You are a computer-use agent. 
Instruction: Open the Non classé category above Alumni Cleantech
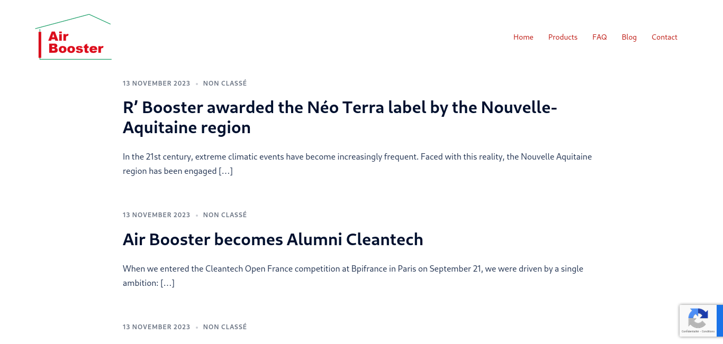tap(225, 215)
